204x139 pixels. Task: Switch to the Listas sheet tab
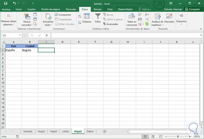point(66,131)
